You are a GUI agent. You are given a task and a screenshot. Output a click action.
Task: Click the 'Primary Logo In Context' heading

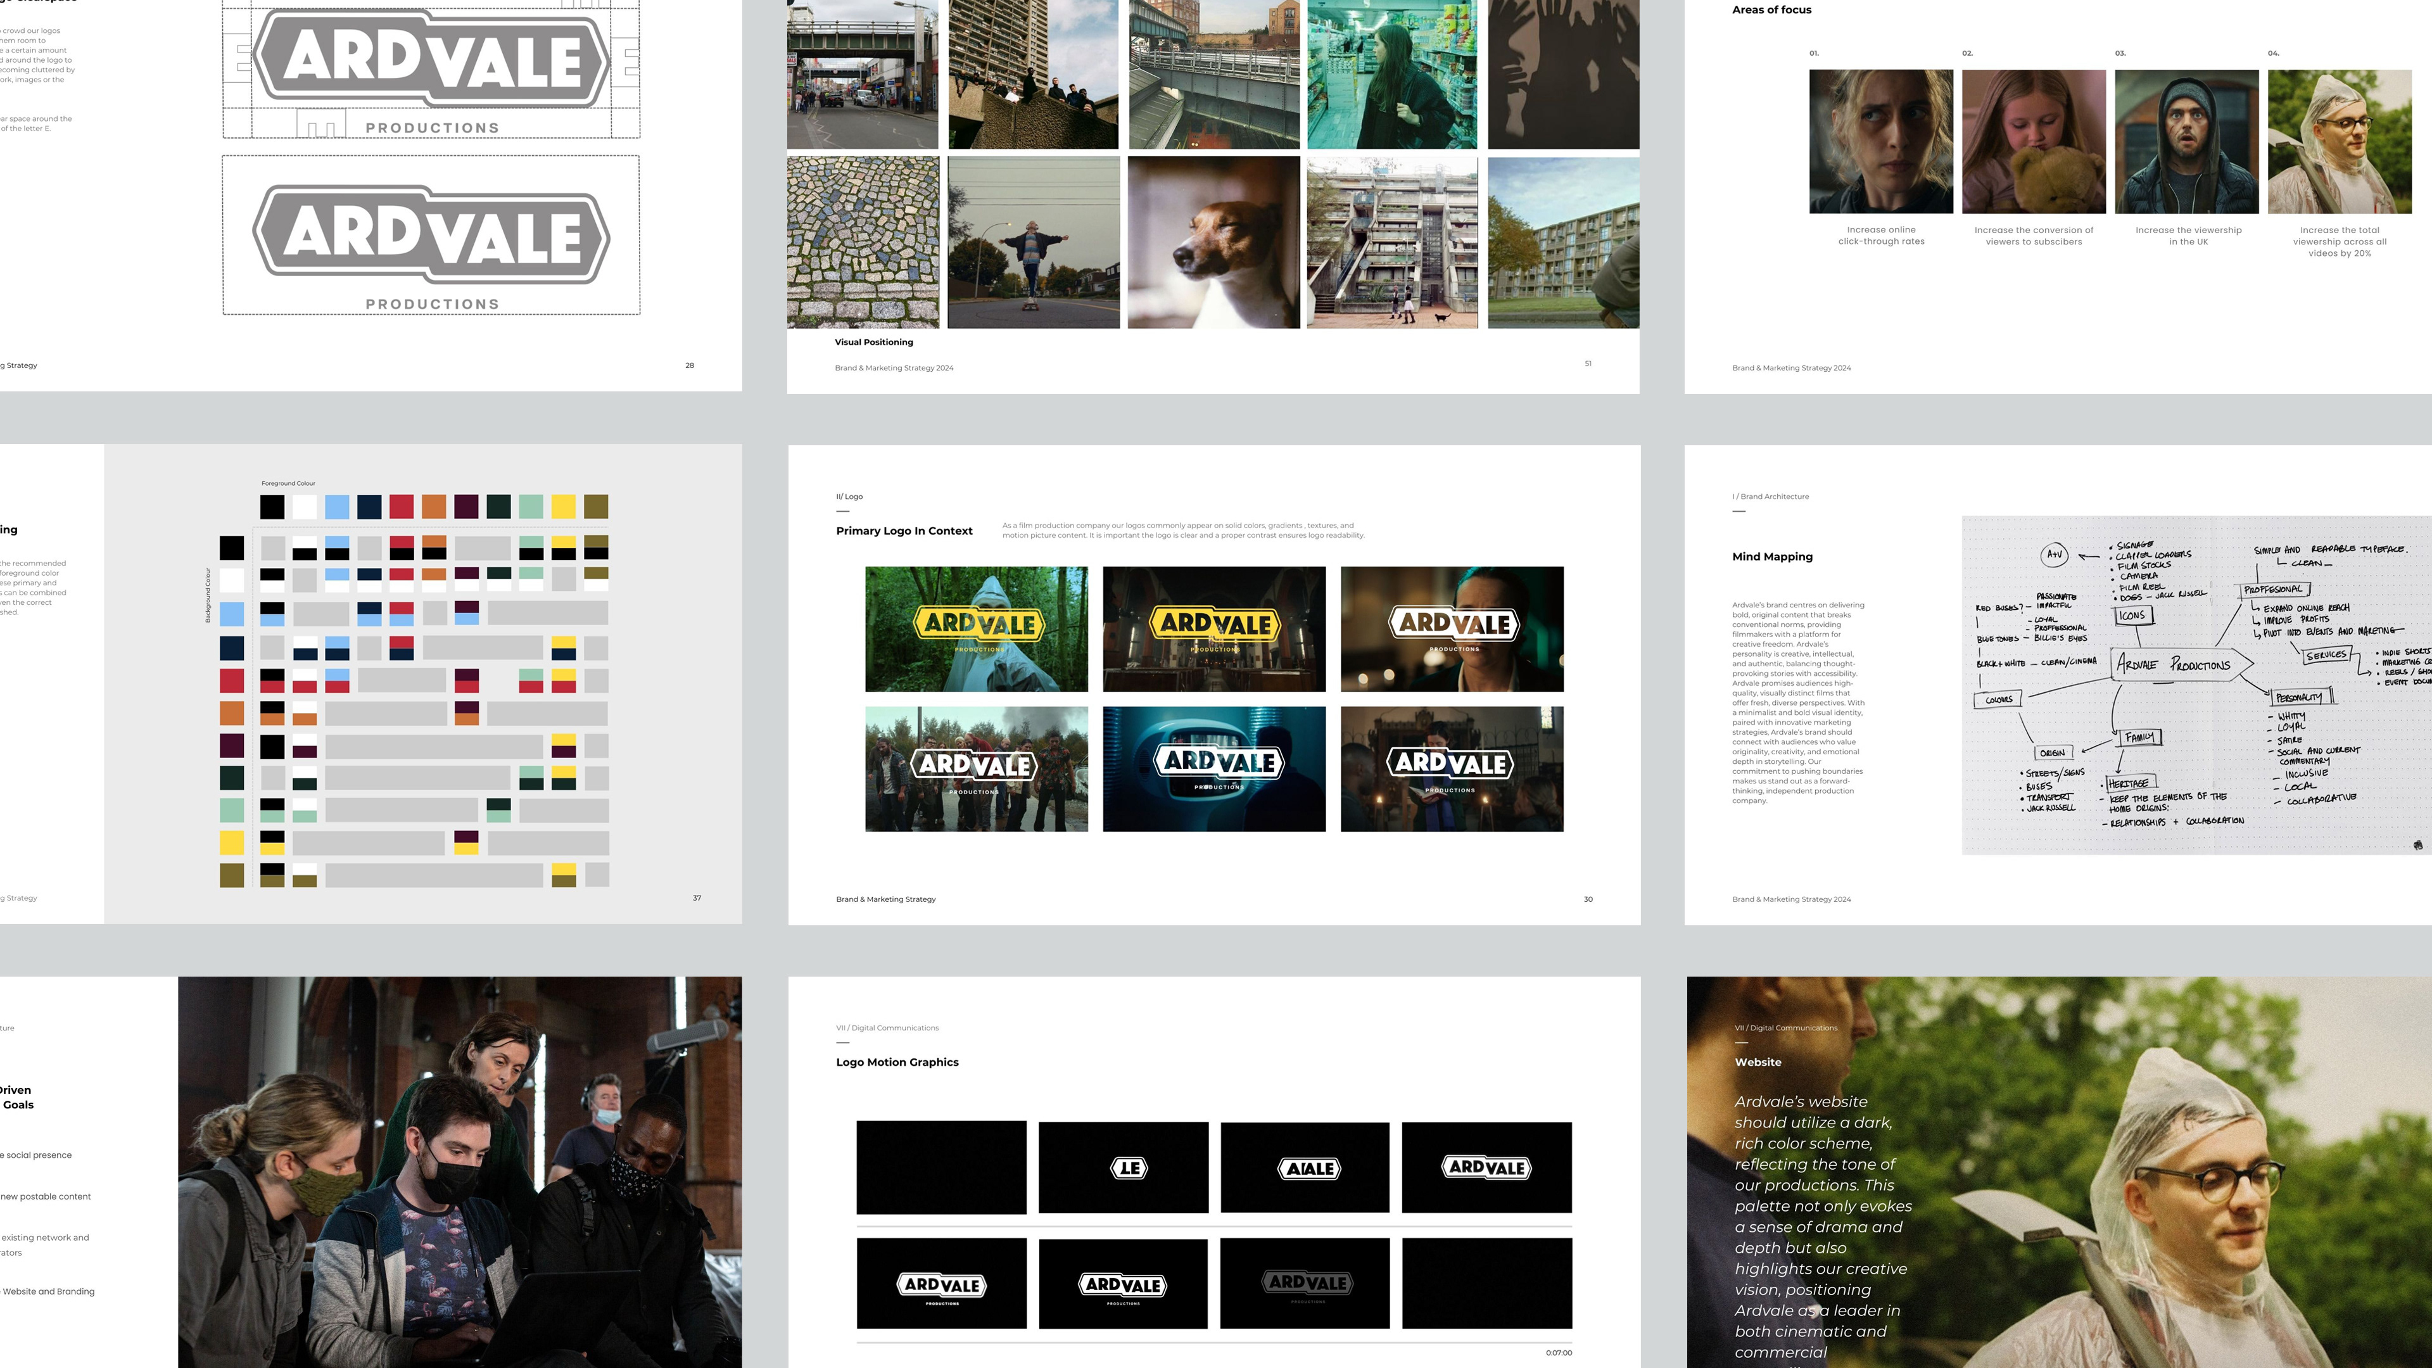[x=904, y=531]
